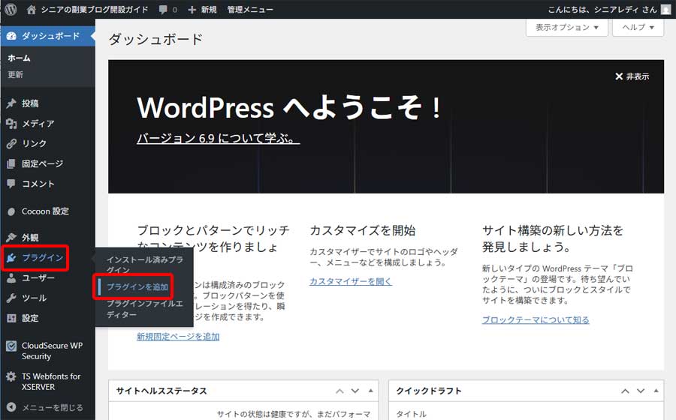Click the comment bubble icon in admin bar
The image size is (676, 420).
click(163, 10)
